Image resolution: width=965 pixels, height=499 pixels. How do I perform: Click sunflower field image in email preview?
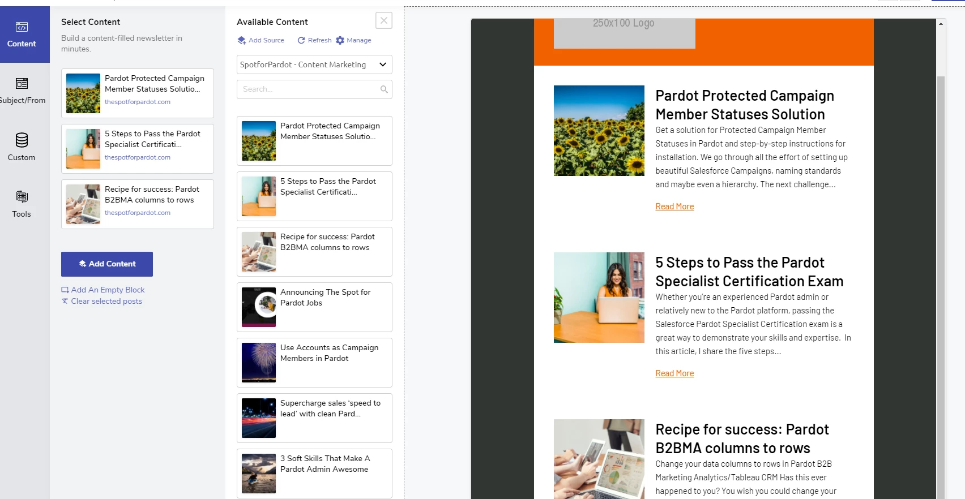(599, 131)
